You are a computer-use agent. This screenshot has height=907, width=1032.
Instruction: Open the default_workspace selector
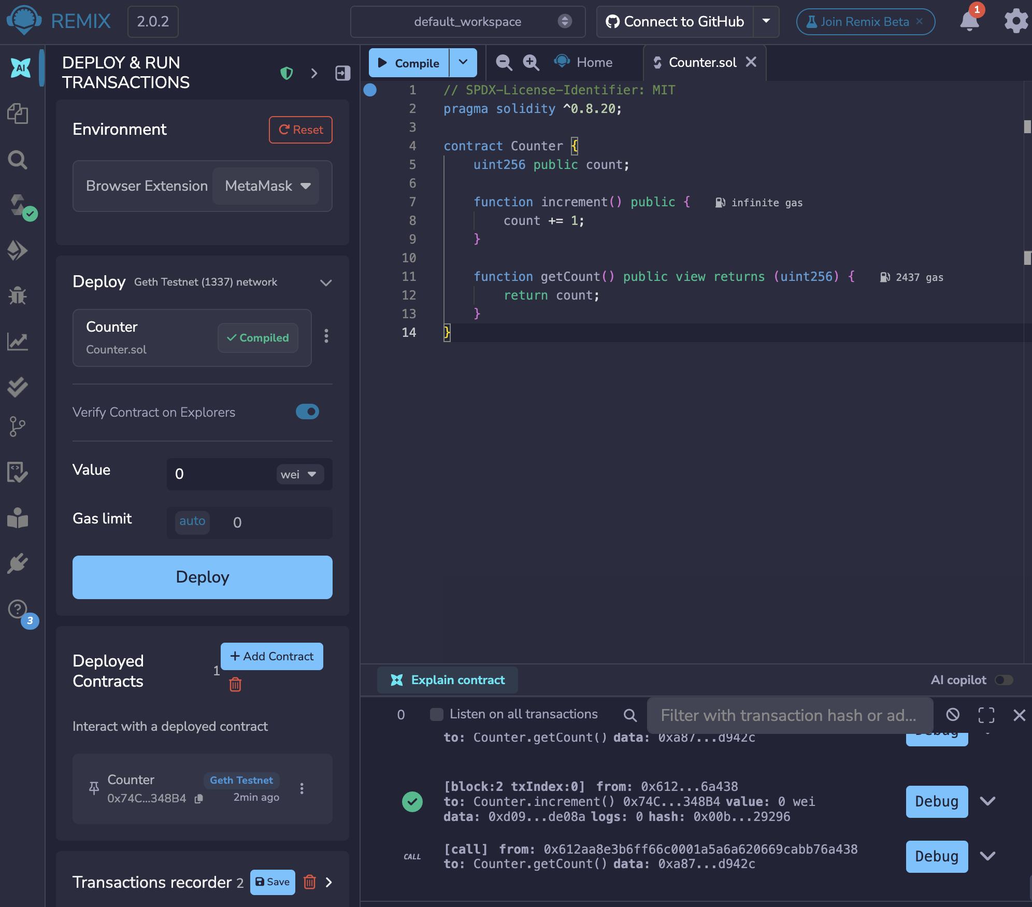(468, 21)
